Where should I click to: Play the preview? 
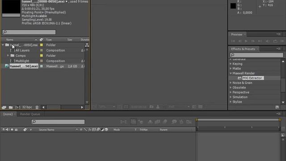pos(246,41)
